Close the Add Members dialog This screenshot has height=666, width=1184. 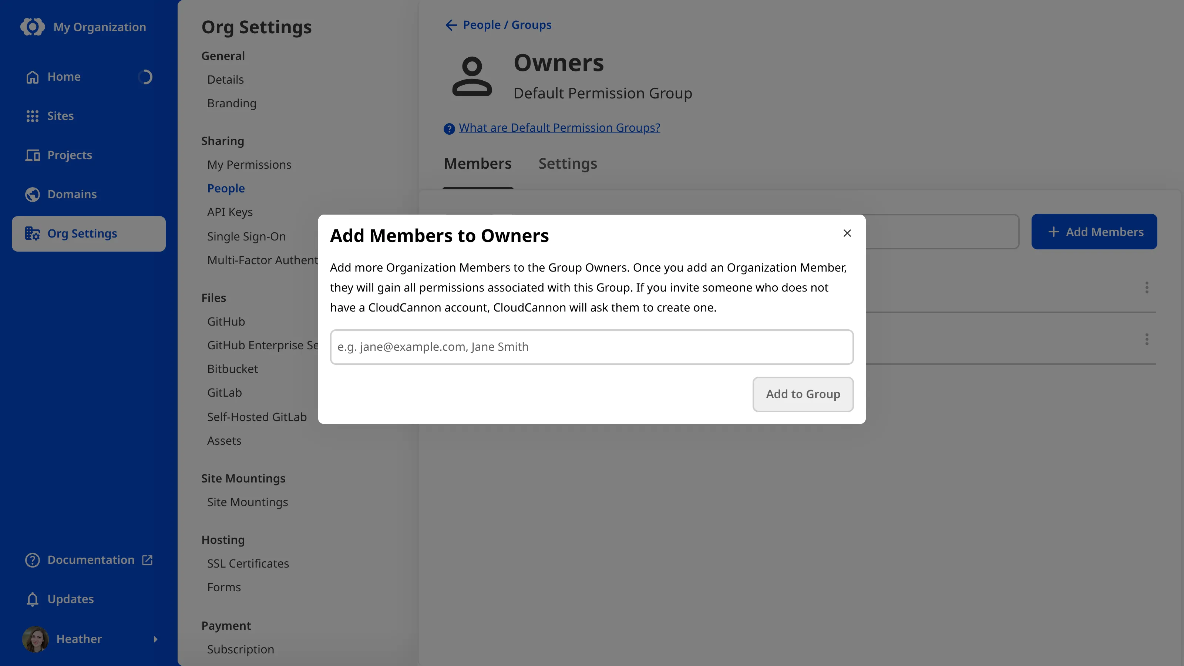coord(847,233)
